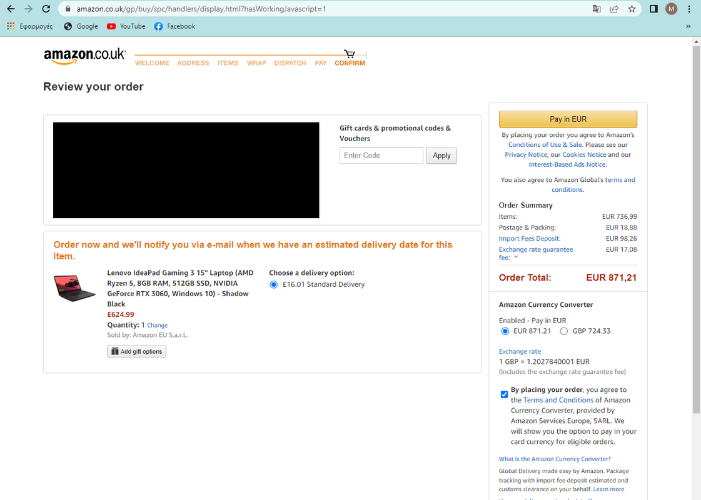The width and height of the screenshot is (701, 500).
Task: Expand exchange rate guarantee fee chevron
Action: [516, 257]
